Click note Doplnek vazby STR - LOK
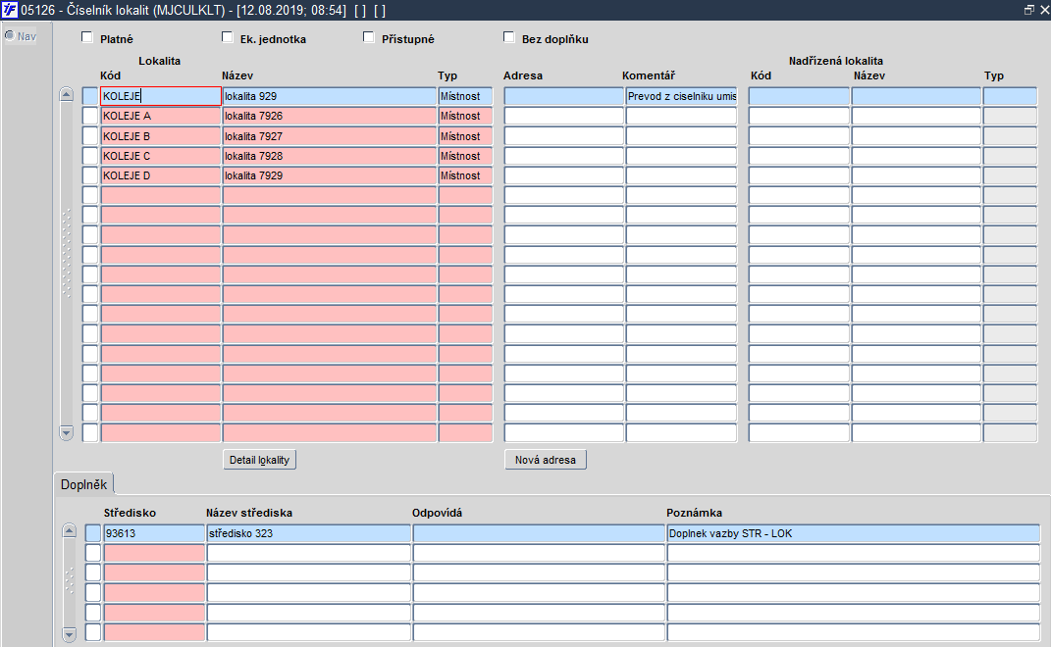This screenshot has width=1051, height=647. click(x=854, y=533)
